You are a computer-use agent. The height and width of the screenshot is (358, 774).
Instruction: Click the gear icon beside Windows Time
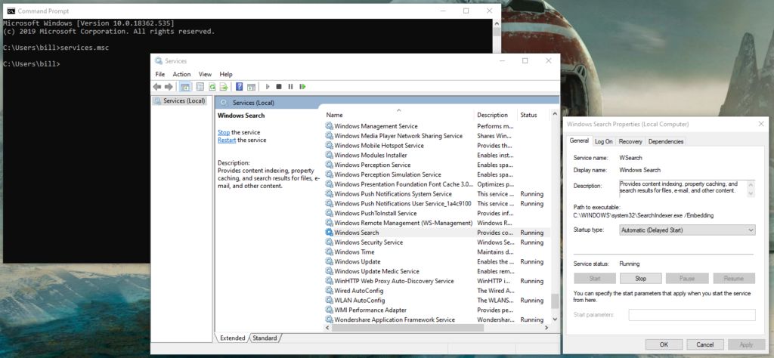(330, 252)
